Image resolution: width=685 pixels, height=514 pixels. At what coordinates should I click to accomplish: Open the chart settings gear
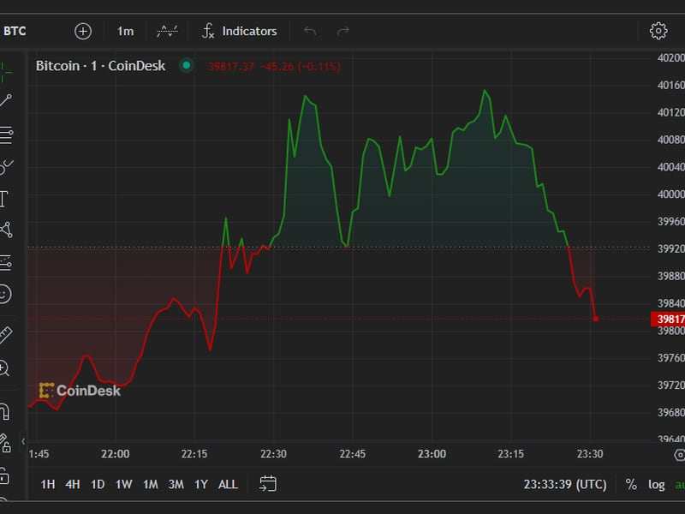[x=658, y=31]
